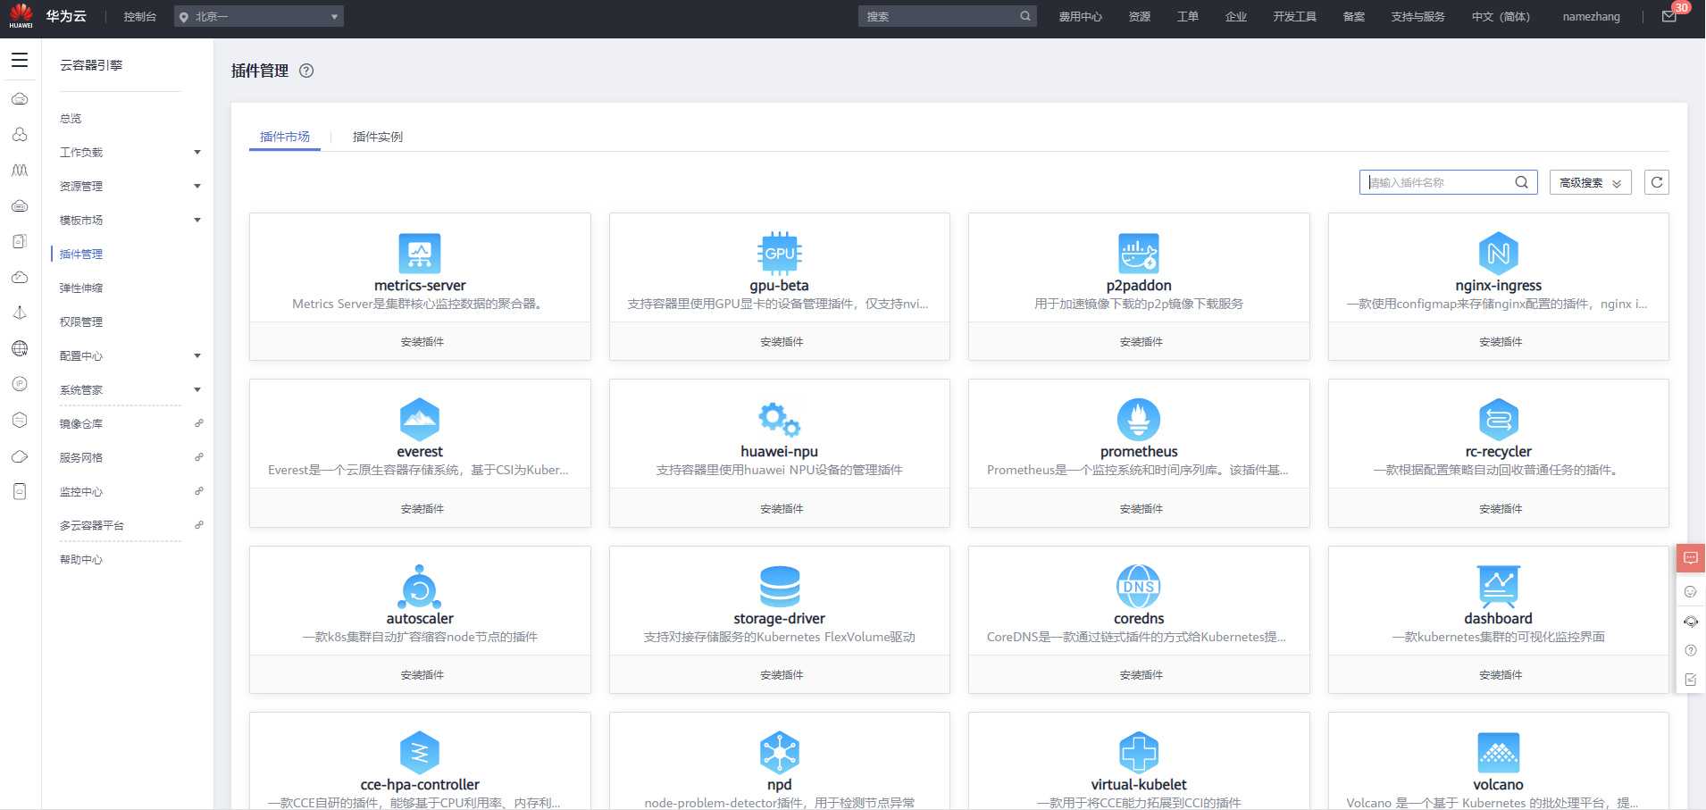The height and width of the screenshot is (810, 1706).
Task: Open 企业 in the top bar
Action: coord(1236,16)
